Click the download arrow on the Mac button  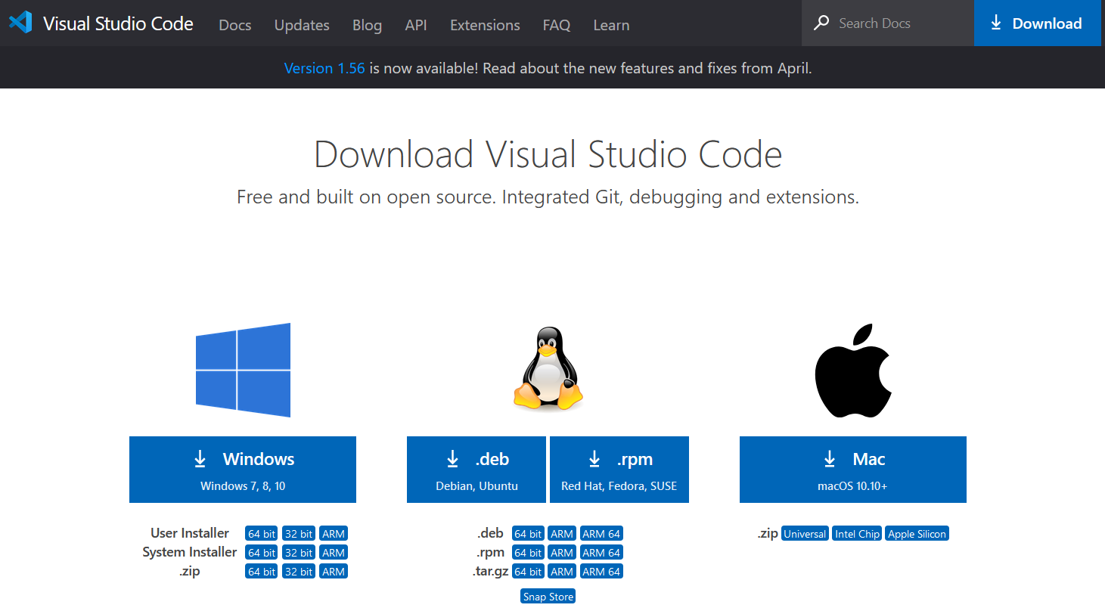pos(830,458)
